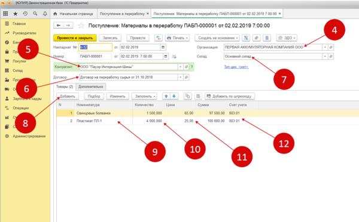This screenshot has width=359, height=222.
Task: Click the Накладная № input field
Action: [x=96, y=47]
